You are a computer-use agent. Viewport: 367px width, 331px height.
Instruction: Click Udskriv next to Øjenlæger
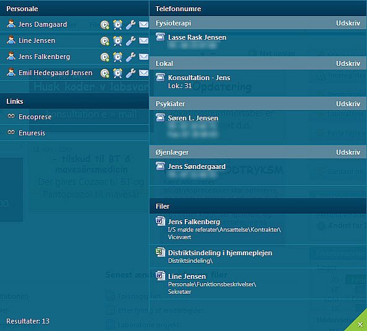click(x=348, y=152)
